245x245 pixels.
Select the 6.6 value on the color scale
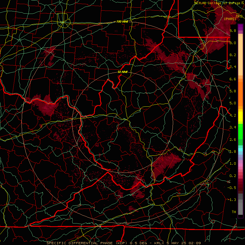[x=233, y=79]
